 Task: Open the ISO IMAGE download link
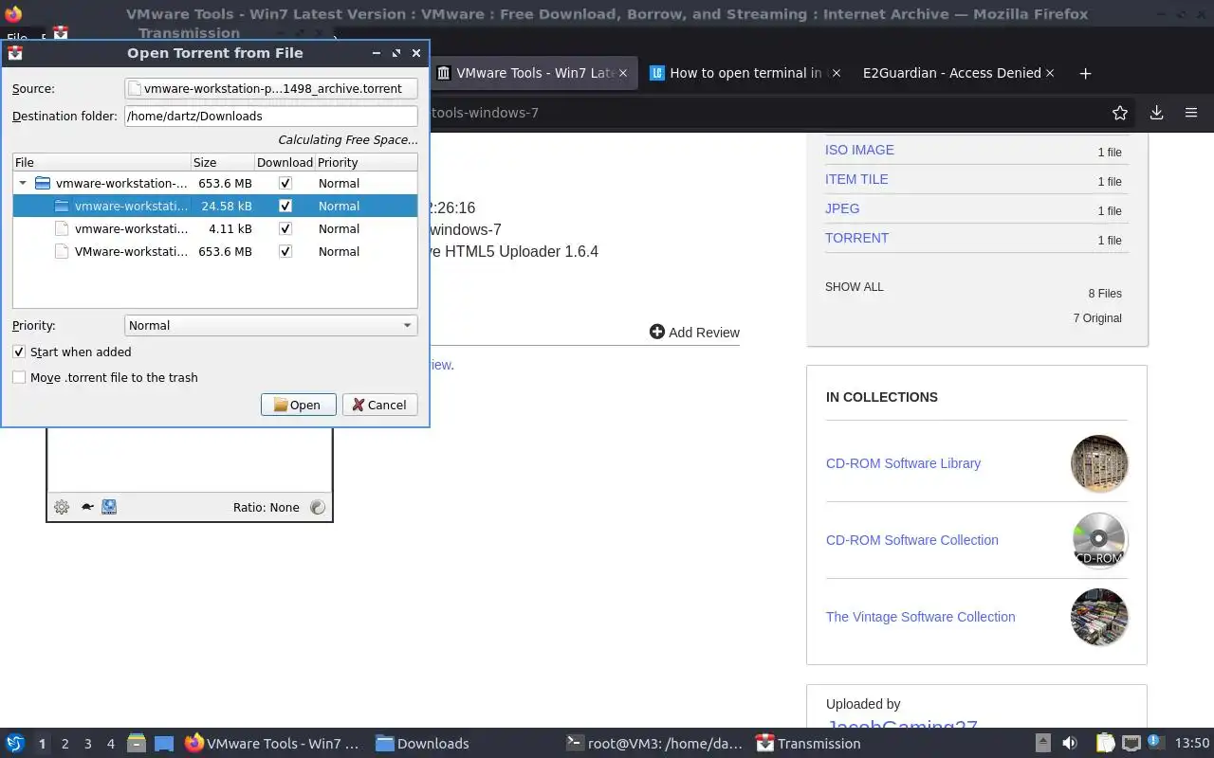pos(859,150)
